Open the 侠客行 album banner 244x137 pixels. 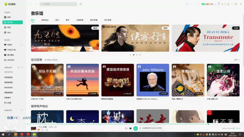pyautogui.click(x=135, y=38)
